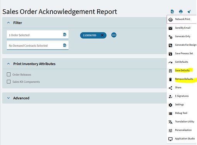
Task: Click the Remove Defaults trash icon
Action: click(x=170, y=80)
